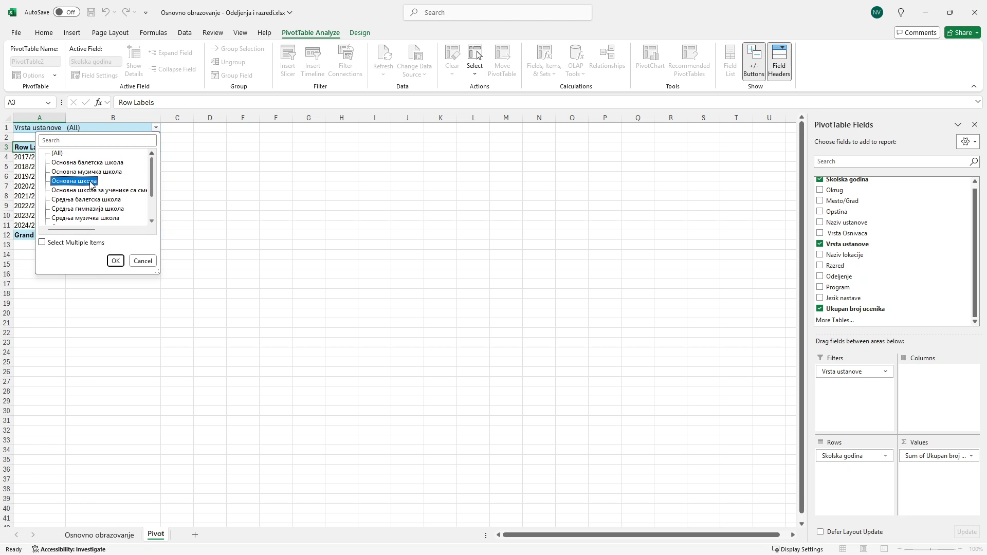Click the zoom slider in the status bar
Image resolution: width=987 pixels, height=555 pixels.
[x=930, y=549]
